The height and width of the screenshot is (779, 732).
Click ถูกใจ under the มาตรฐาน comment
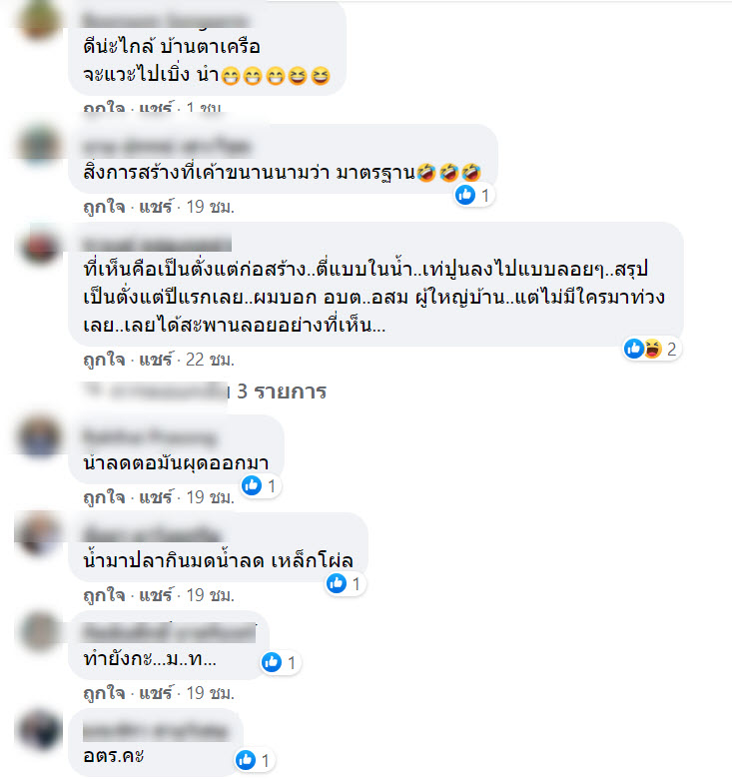[104, 207]
